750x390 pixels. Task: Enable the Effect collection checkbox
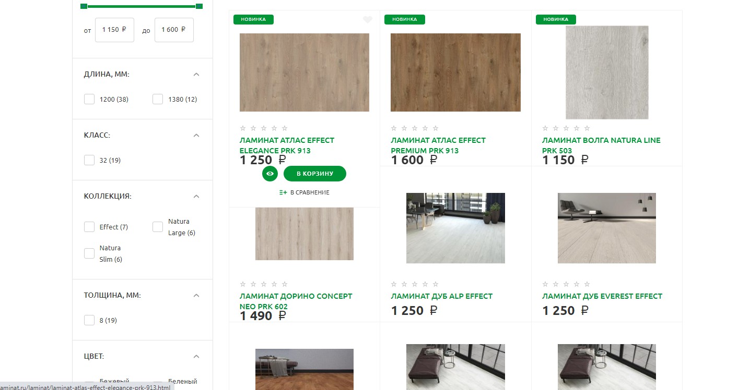(89, 227)
